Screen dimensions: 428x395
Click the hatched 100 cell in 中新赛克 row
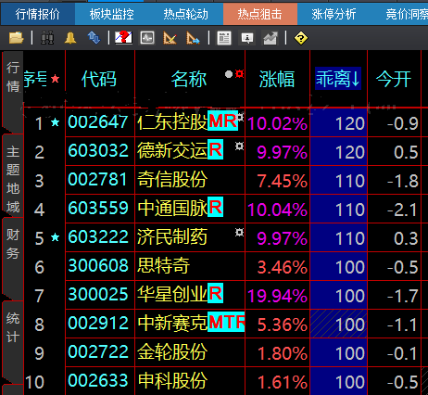coord(339,324)
